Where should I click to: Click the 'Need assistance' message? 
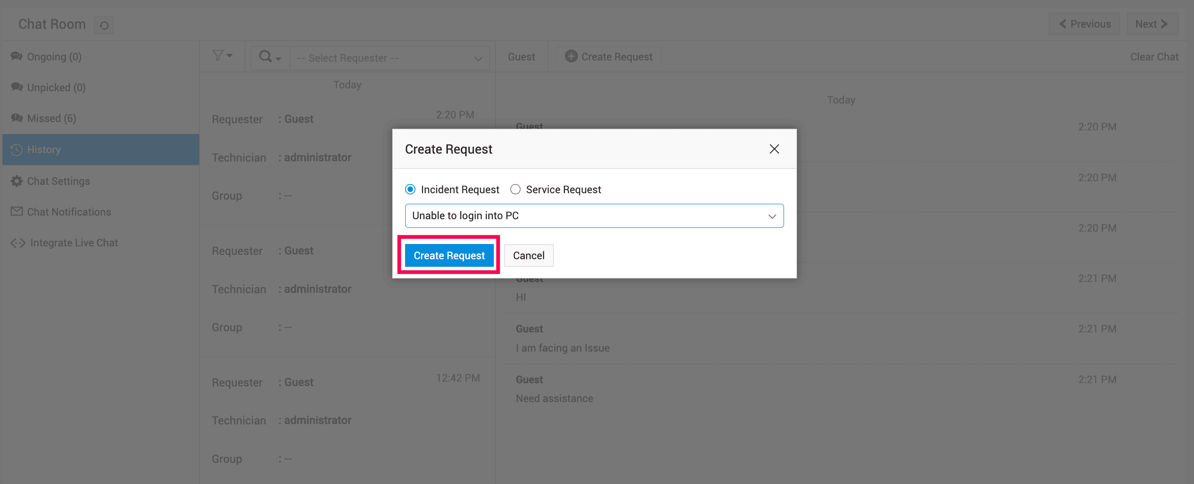click(x=554, y=399)
